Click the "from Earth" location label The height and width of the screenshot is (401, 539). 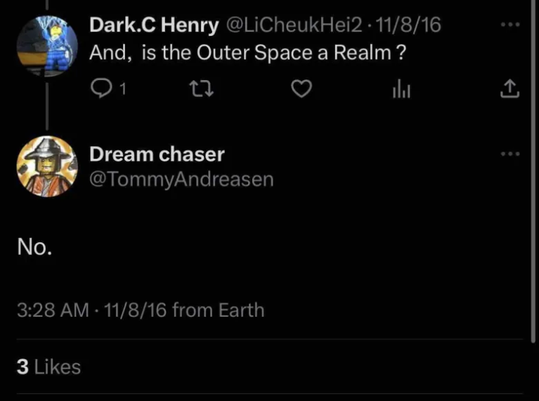click(x=218, y=310)
